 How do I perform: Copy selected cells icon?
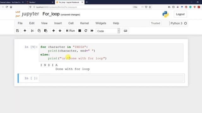click(x=39, y=31)
